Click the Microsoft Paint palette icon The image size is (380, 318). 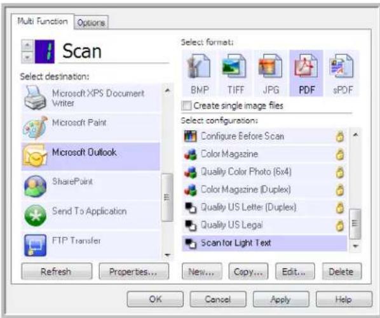tap(36, 128)
